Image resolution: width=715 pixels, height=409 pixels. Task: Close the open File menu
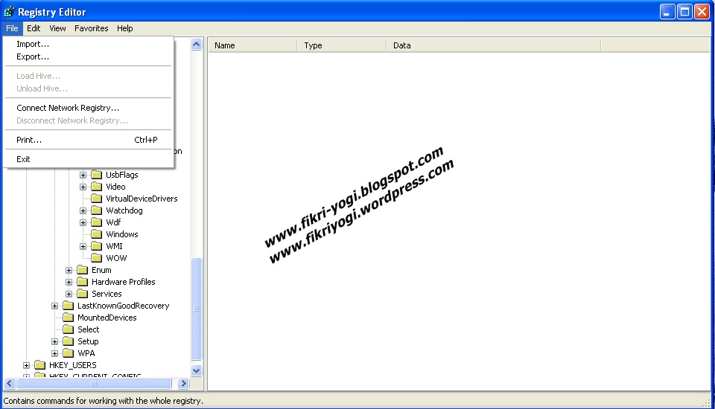coord(12,28)
